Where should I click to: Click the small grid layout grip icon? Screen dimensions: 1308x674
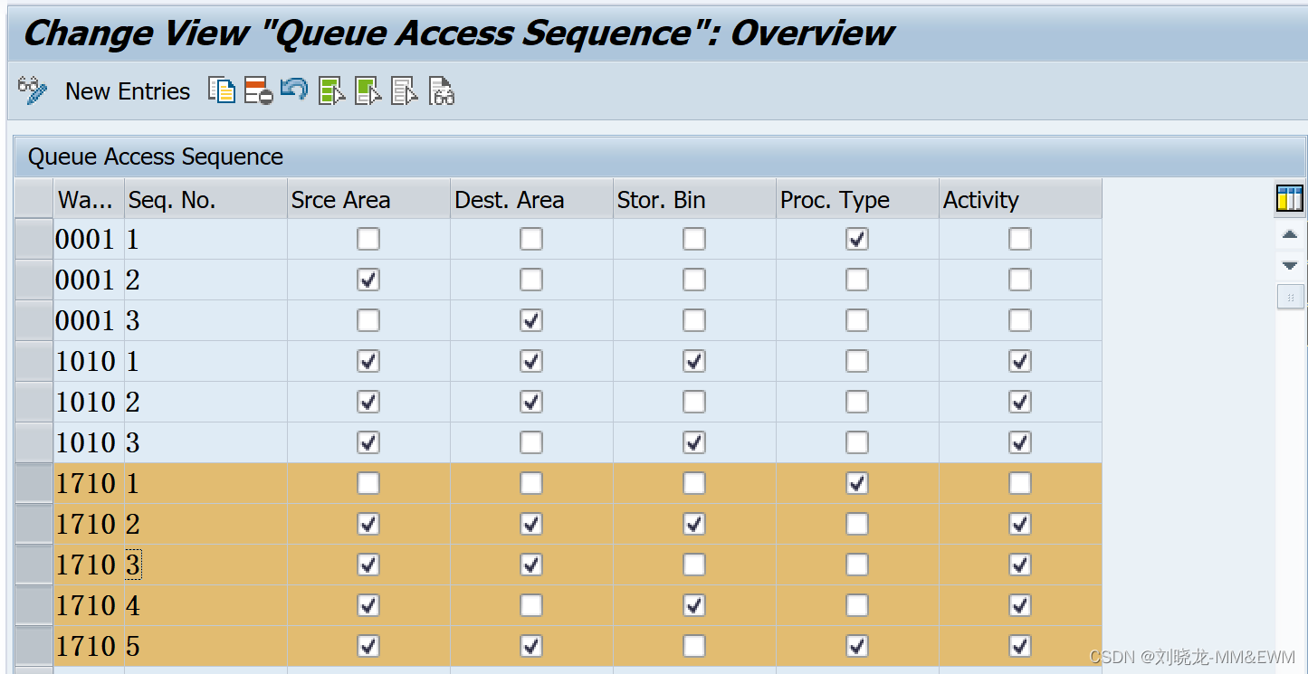click(x=1290, y=297)
